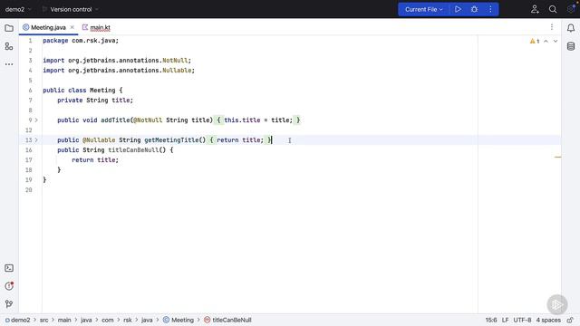Viewport: 580px width, 326px height.
Task: Open Search Everywhere magnifier
Action: click(553, 9)
